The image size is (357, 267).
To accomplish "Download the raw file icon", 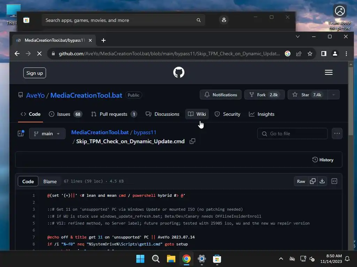I will (x=322, y=181).
